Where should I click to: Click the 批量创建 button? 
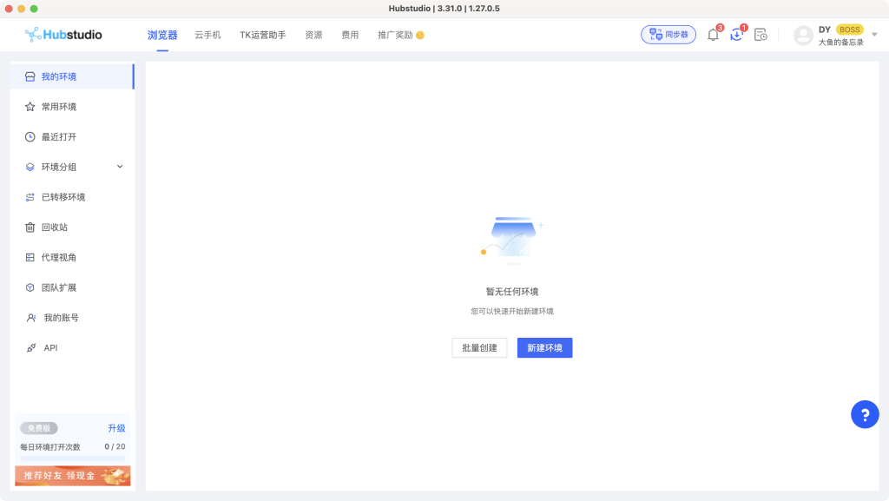[x=479, y=347]
